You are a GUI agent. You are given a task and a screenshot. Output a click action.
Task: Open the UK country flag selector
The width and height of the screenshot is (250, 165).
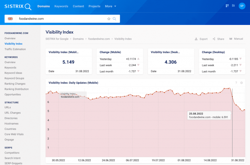click(10, 19)
